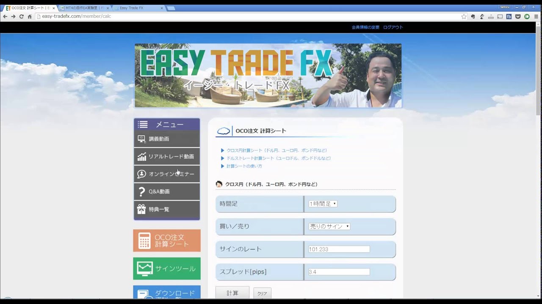Screen dimensions: 542x304
Task: Open オンラインセミナー menu item
Action: click(167, 174)
